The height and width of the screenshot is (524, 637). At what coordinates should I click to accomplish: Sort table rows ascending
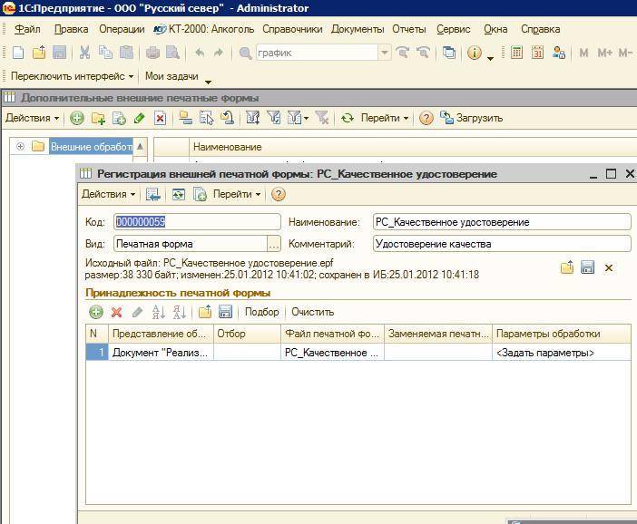159,312
